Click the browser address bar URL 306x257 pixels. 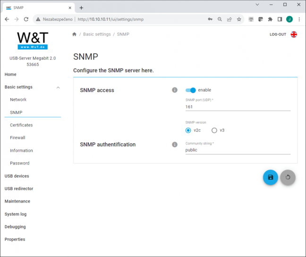click(x=110, y=19)
